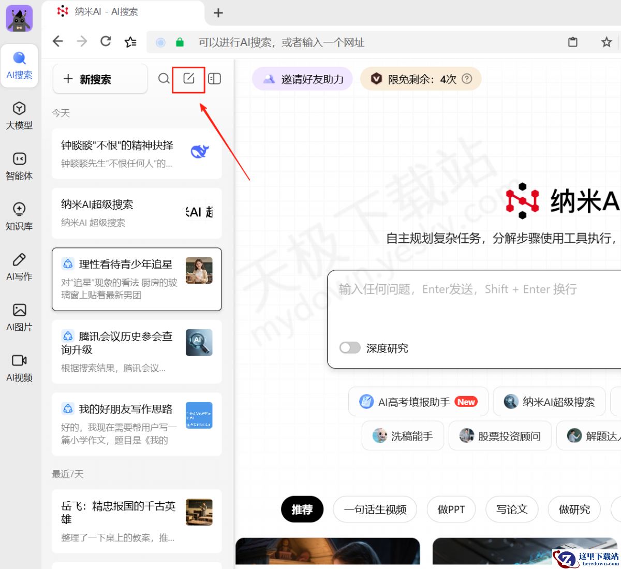Open the AI视频 sidebar section
The image size is (621, 569).
point(19,368)
